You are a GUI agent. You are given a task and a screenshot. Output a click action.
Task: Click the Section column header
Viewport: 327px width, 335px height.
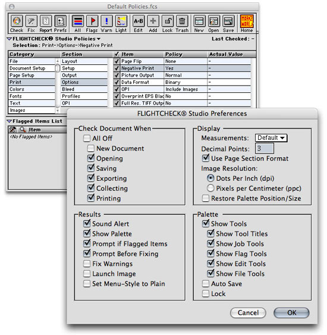pyautogui.click(x=86, y=54)
